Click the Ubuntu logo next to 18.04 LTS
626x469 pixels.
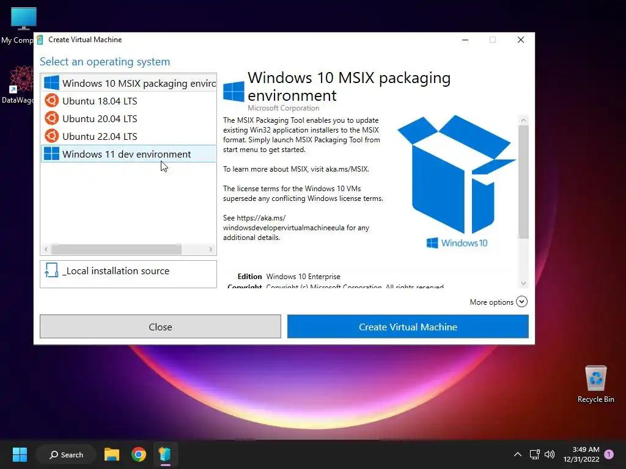[51, 101]
